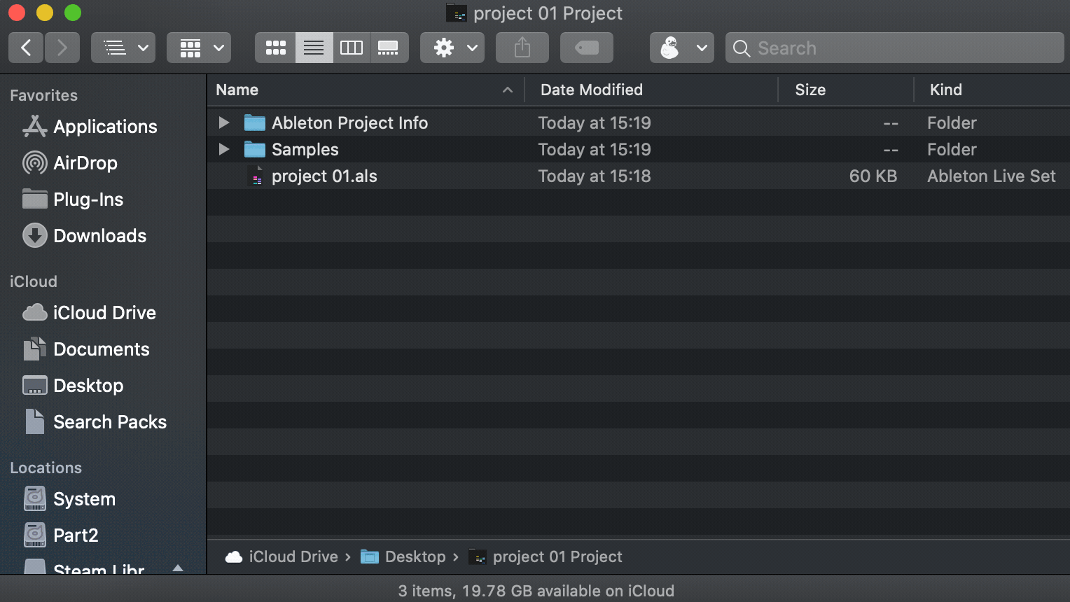1070x602 pixels.
Task: Click into the Search field
Action: coord(903,48)
